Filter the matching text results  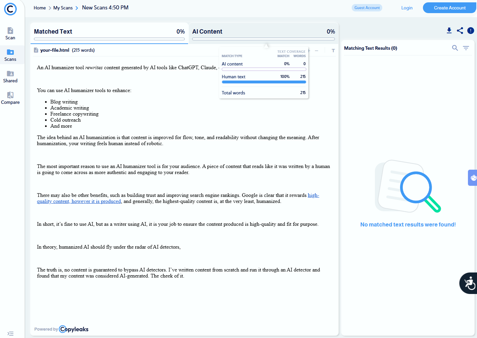[466, 48]
